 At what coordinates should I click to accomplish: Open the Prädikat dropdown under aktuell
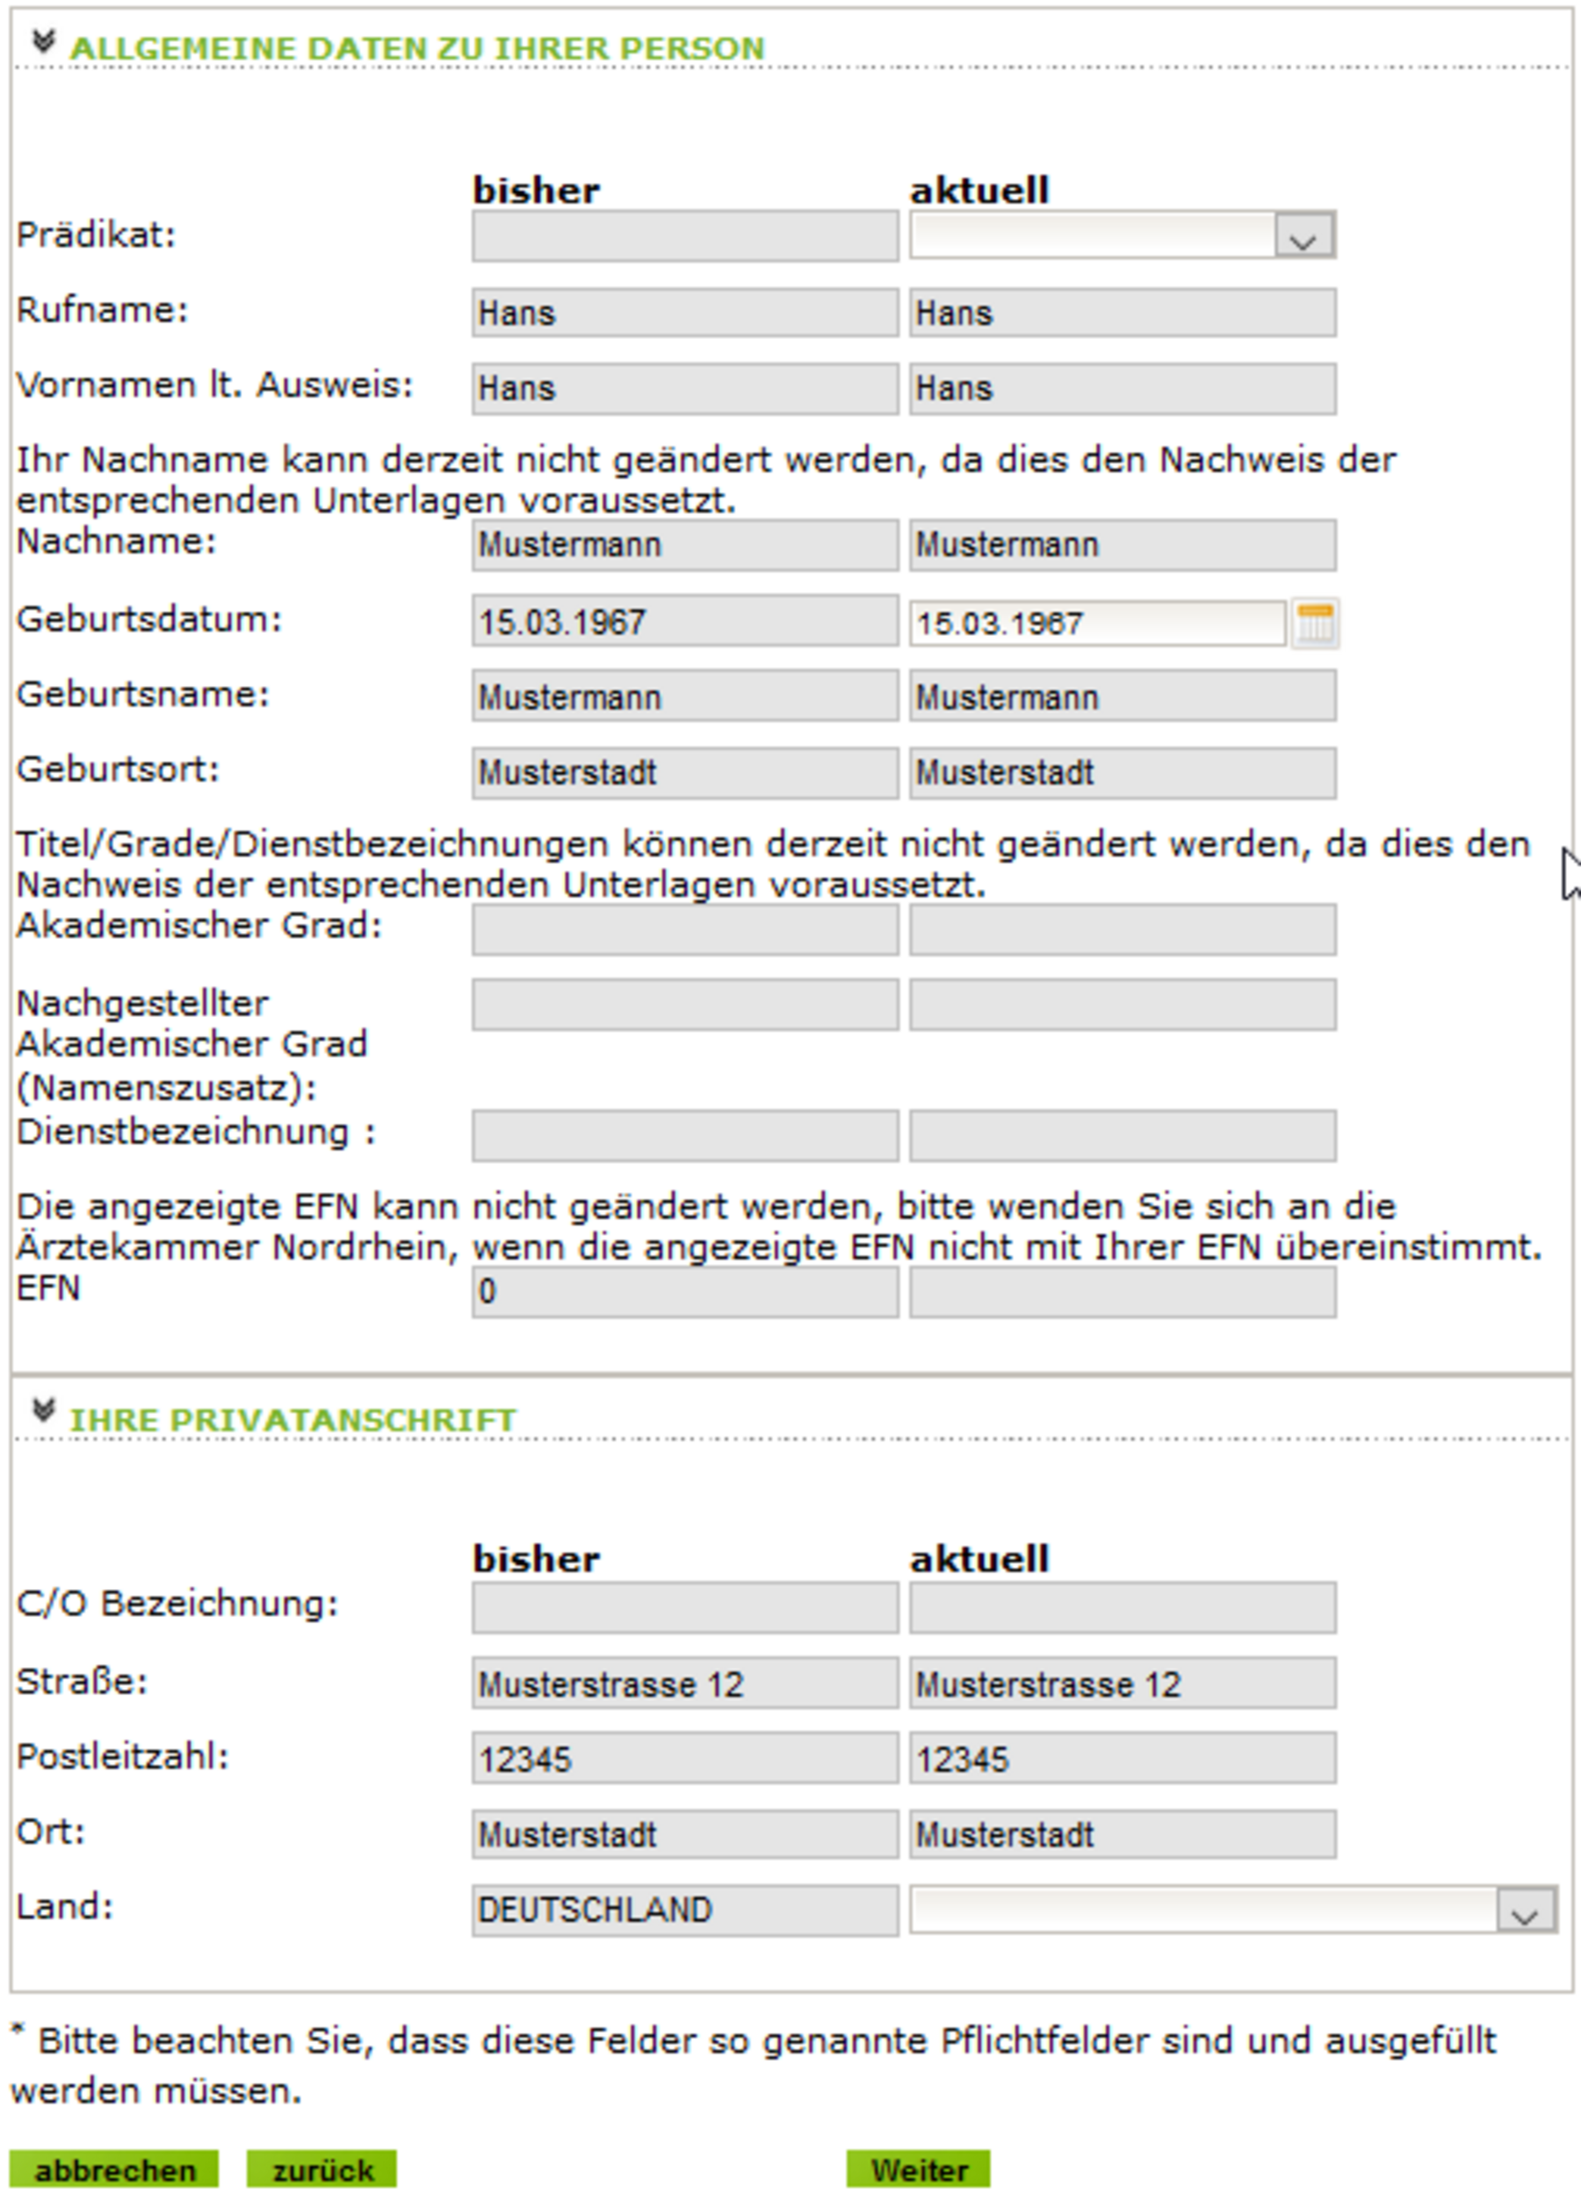(x=1303, y=236)
